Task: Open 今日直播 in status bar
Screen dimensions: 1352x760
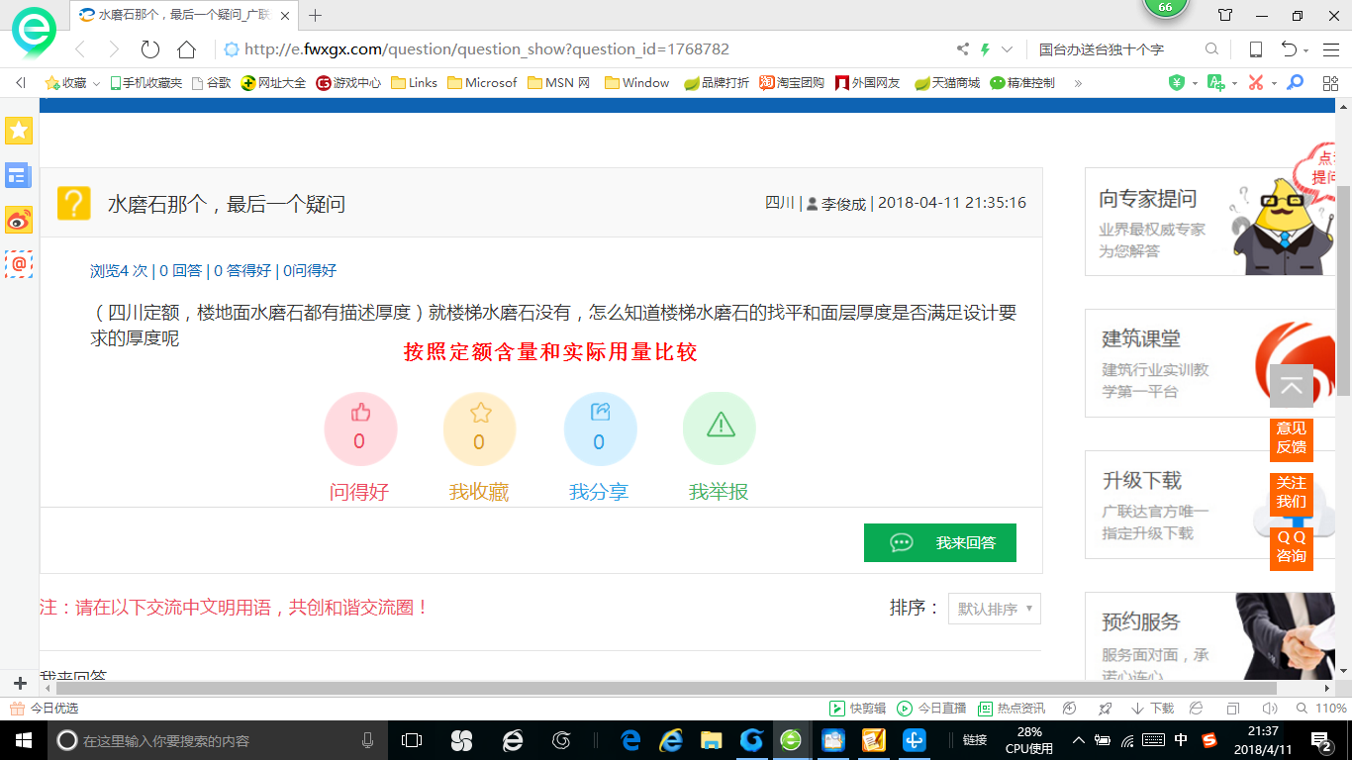Action: click(931, 709)
